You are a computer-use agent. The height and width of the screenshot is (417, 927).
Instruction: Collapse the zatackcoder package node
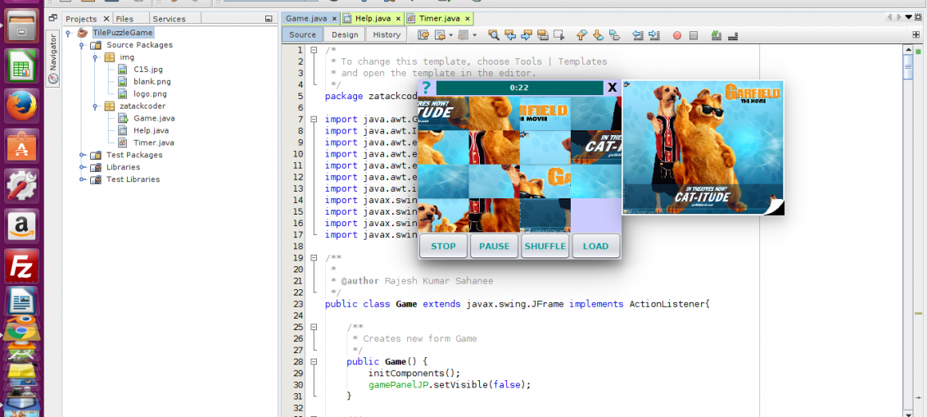point(95,107)
